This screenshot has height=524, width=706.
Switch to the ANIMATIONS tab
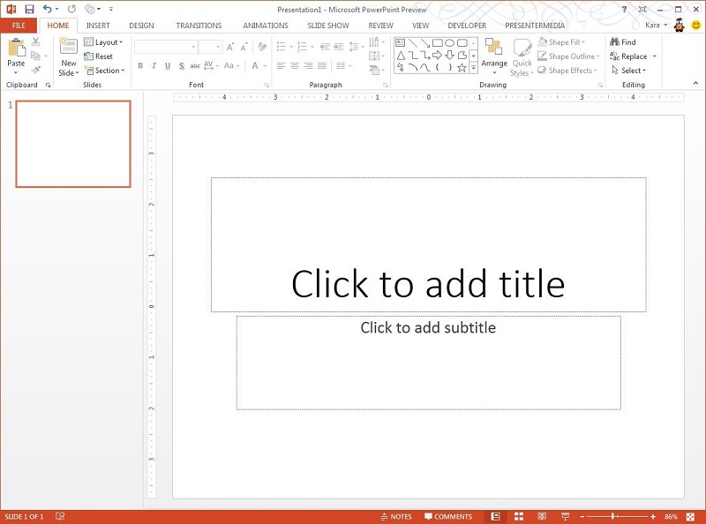point(266,26)
